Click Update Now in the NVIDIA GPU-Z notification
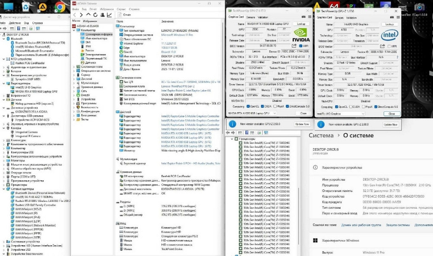 coord(302,124)
